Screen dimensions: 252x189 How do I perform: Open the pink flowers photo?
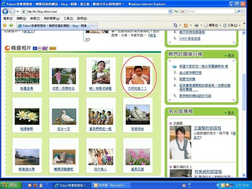[x=138, y=157]
